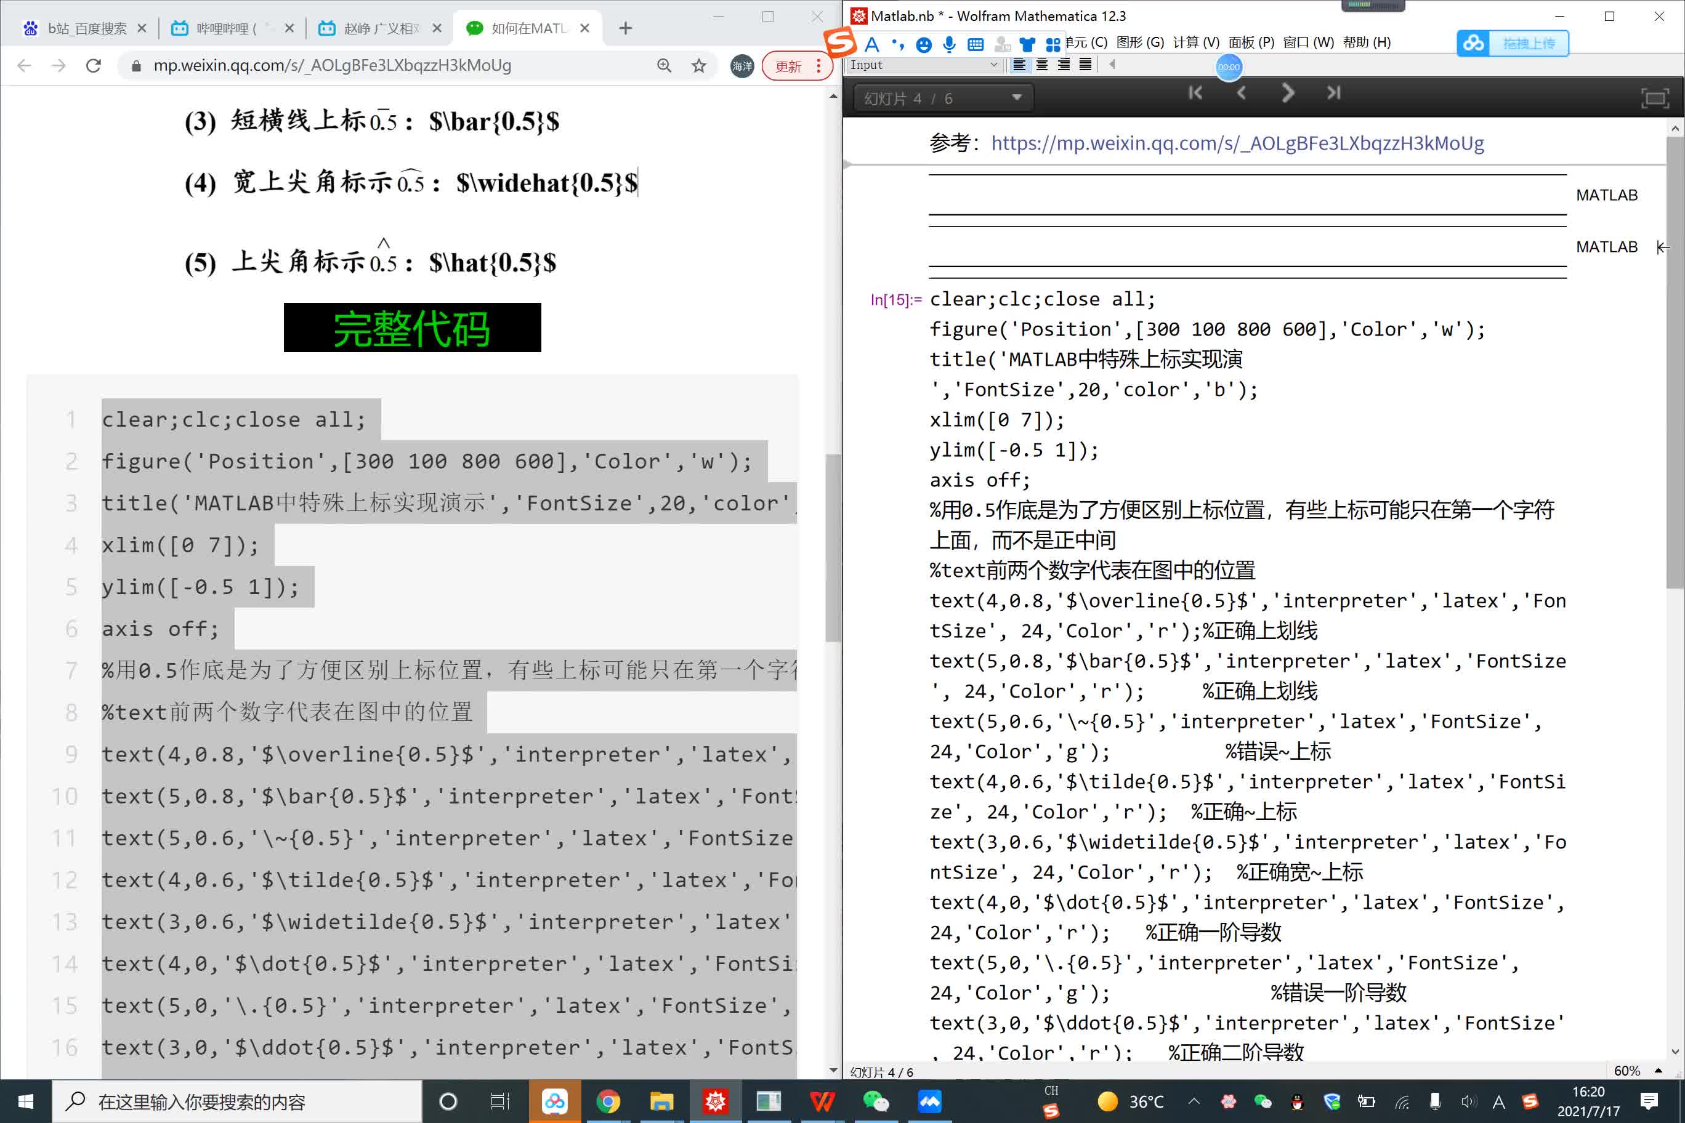Close the b站_百度搜索 tab

click(x=141, y=28)
